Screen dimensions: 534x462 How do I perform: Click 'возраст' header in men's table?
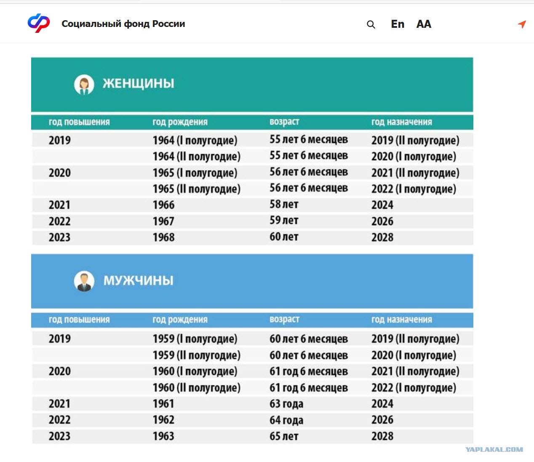(284, 319)
